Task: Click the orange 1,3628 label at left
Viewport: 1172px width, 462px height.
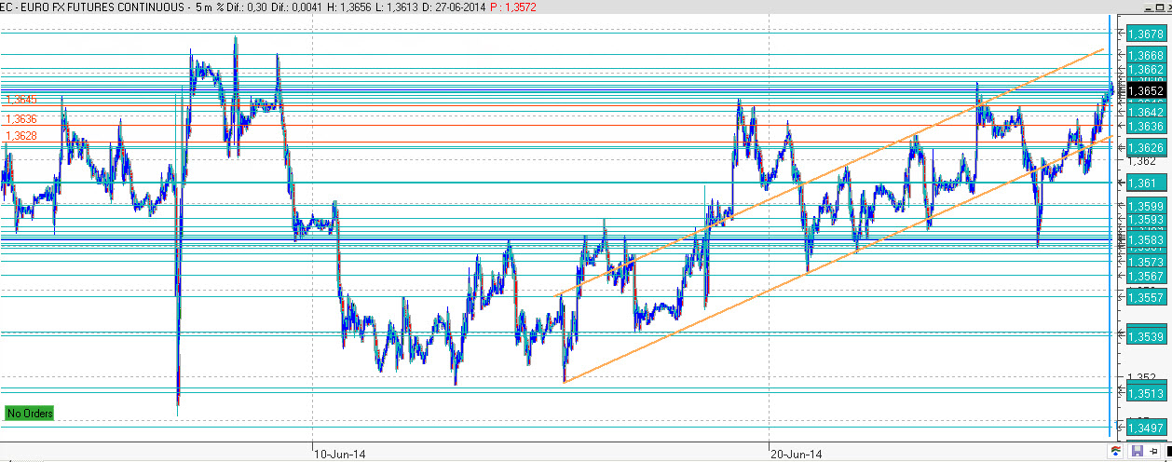Action: click(21, 136)
